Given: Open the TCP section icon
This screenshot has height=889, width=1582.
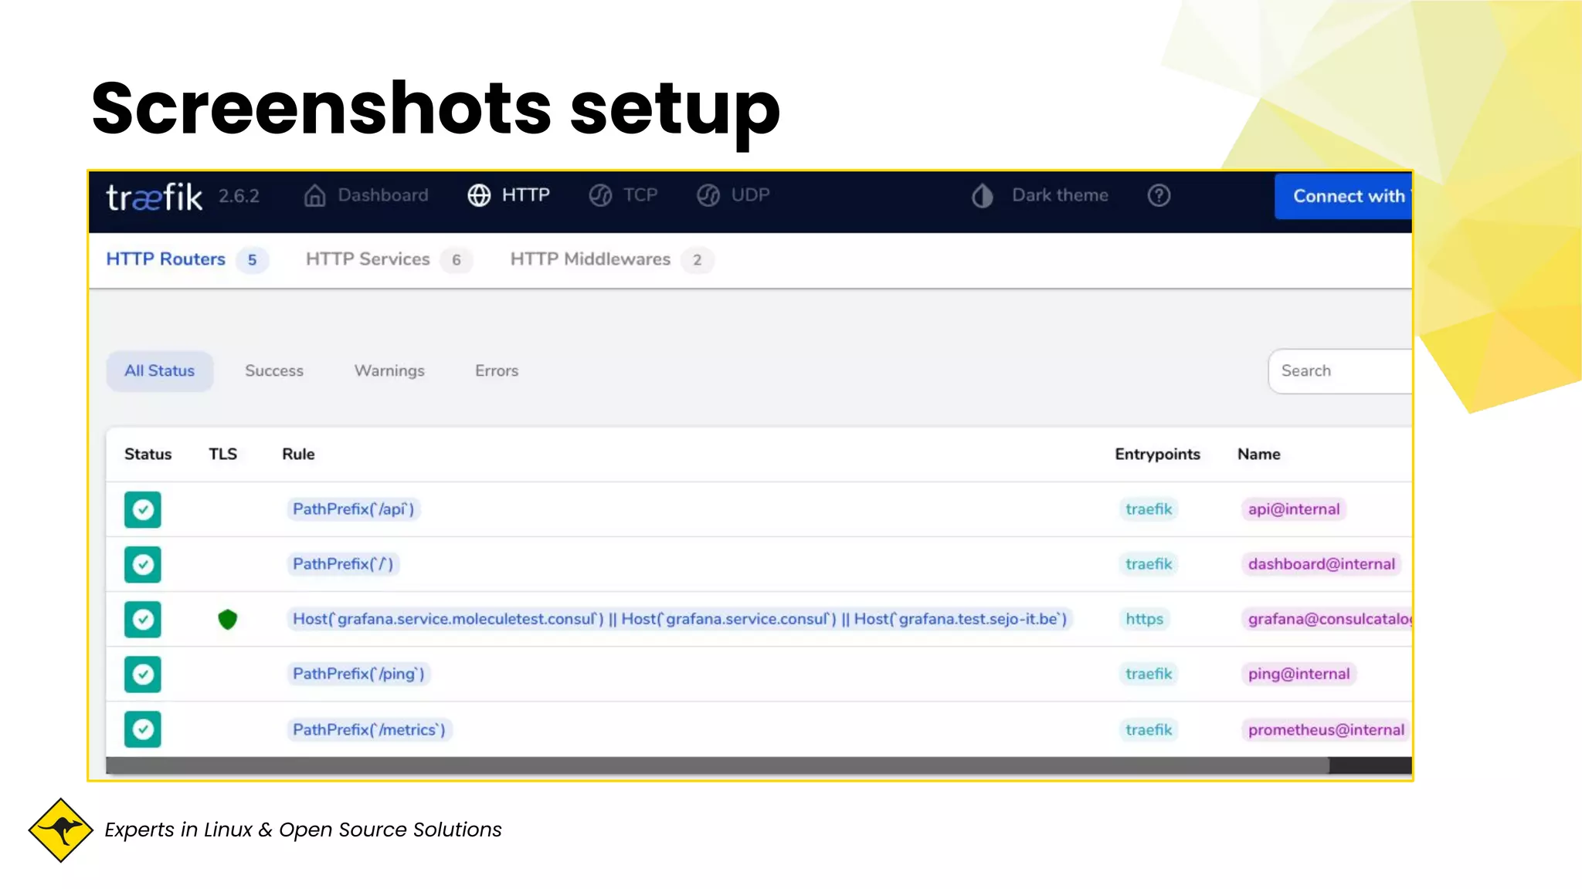Looking at the screenshot, I should click(x=600, y=195).
